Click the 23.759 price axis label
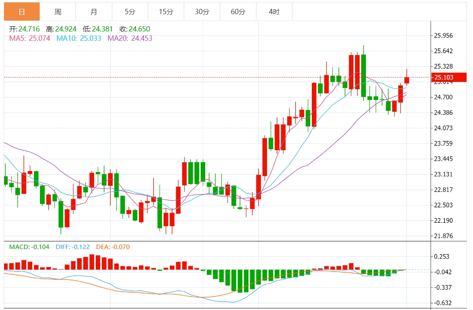 pos(443,143)
